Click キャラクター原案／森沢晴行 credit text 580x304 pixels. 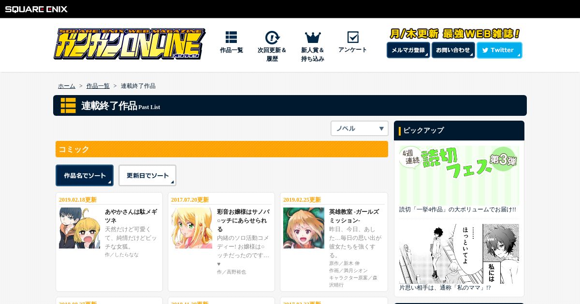point(353,281)
